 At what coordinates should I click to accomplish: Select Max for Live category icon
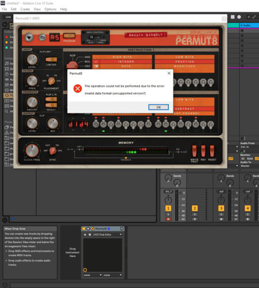tap(7, 90)
